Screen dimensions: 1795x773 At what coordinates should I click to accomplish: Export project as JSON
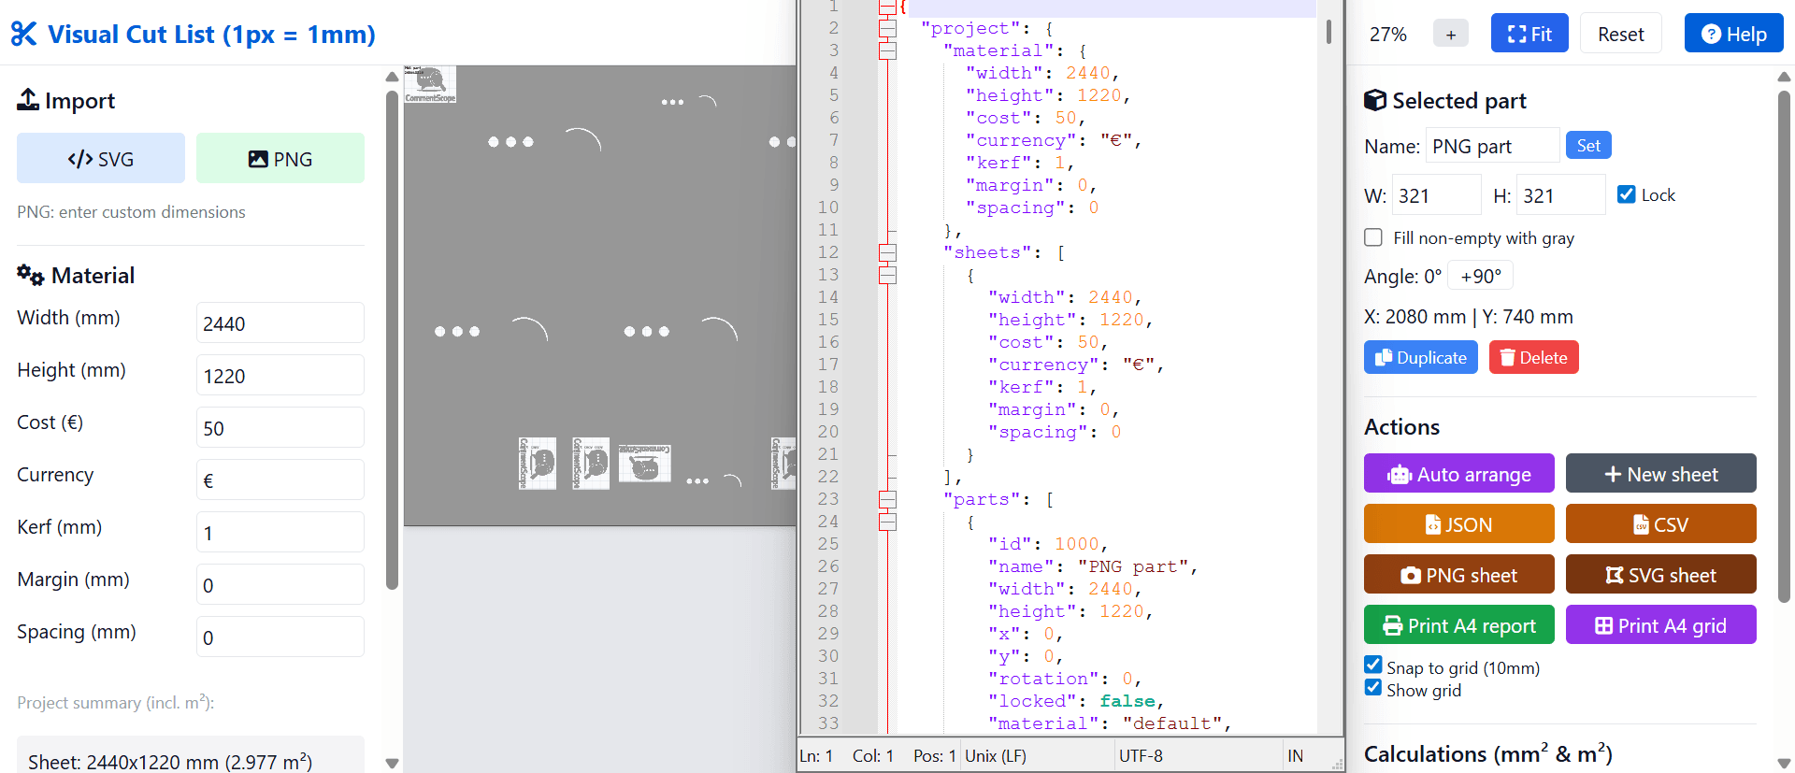[1459, 524]
